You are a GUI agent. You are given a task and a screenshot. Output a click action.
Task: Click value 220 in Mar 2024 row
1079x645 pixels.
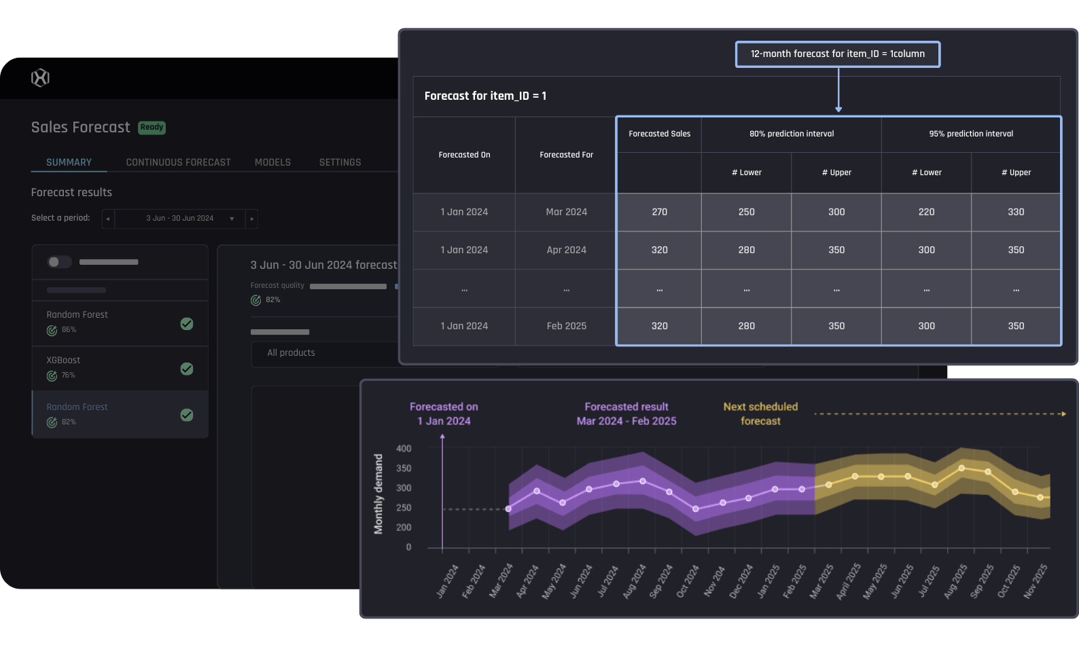926,212
